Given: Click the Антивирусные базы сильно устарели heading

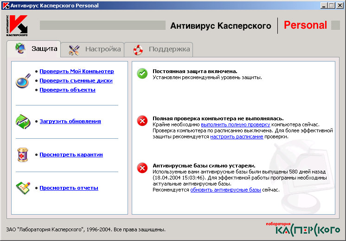Looking at the screenshot, I should [x=204, y=166].
